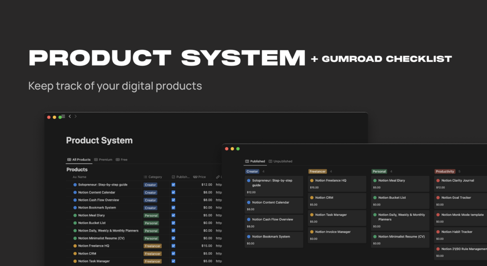Click the blue dot icon beside Notion Bookmark System row
Screen dimensions: 487x266
(x=75, y=207)
